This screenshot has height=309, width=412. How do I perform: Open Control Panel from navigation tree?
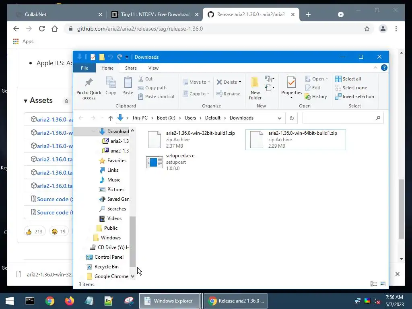pos(105,257)
